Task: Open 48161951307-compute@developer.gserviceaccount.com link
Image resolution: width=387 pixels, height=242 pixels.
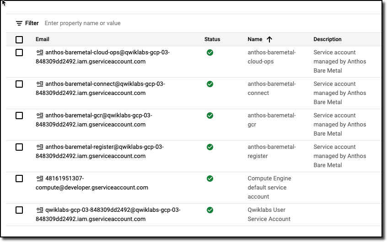Action: click(92, 183)
